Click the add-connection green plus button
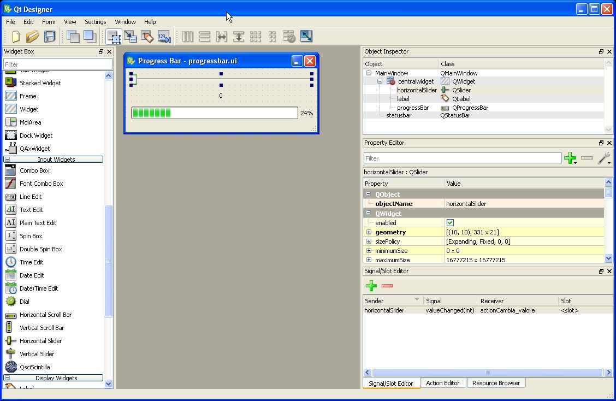The height and width of the screenshot is (401, 616). (371, 286)
